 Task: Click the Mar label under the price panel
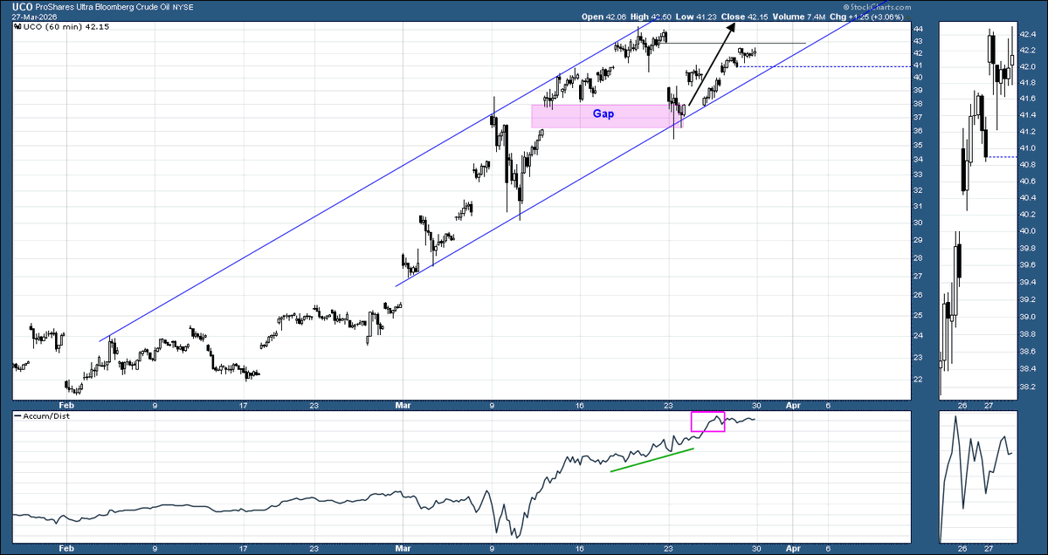click(x=403, y=405)
